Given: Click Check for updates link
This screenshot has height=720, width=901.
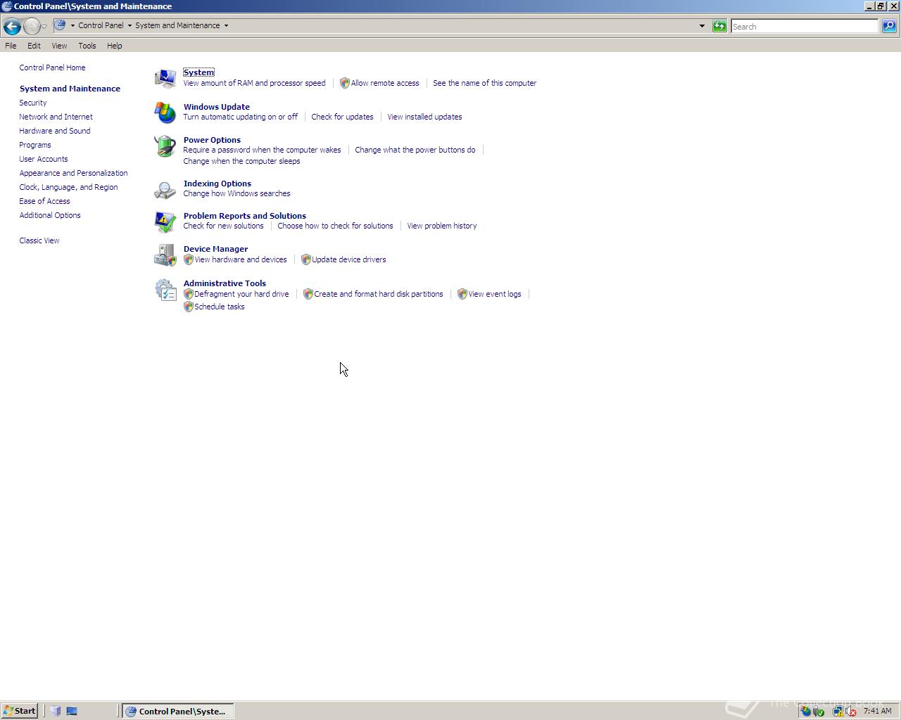Looking at the screenshot, I should tap(342, 117).
